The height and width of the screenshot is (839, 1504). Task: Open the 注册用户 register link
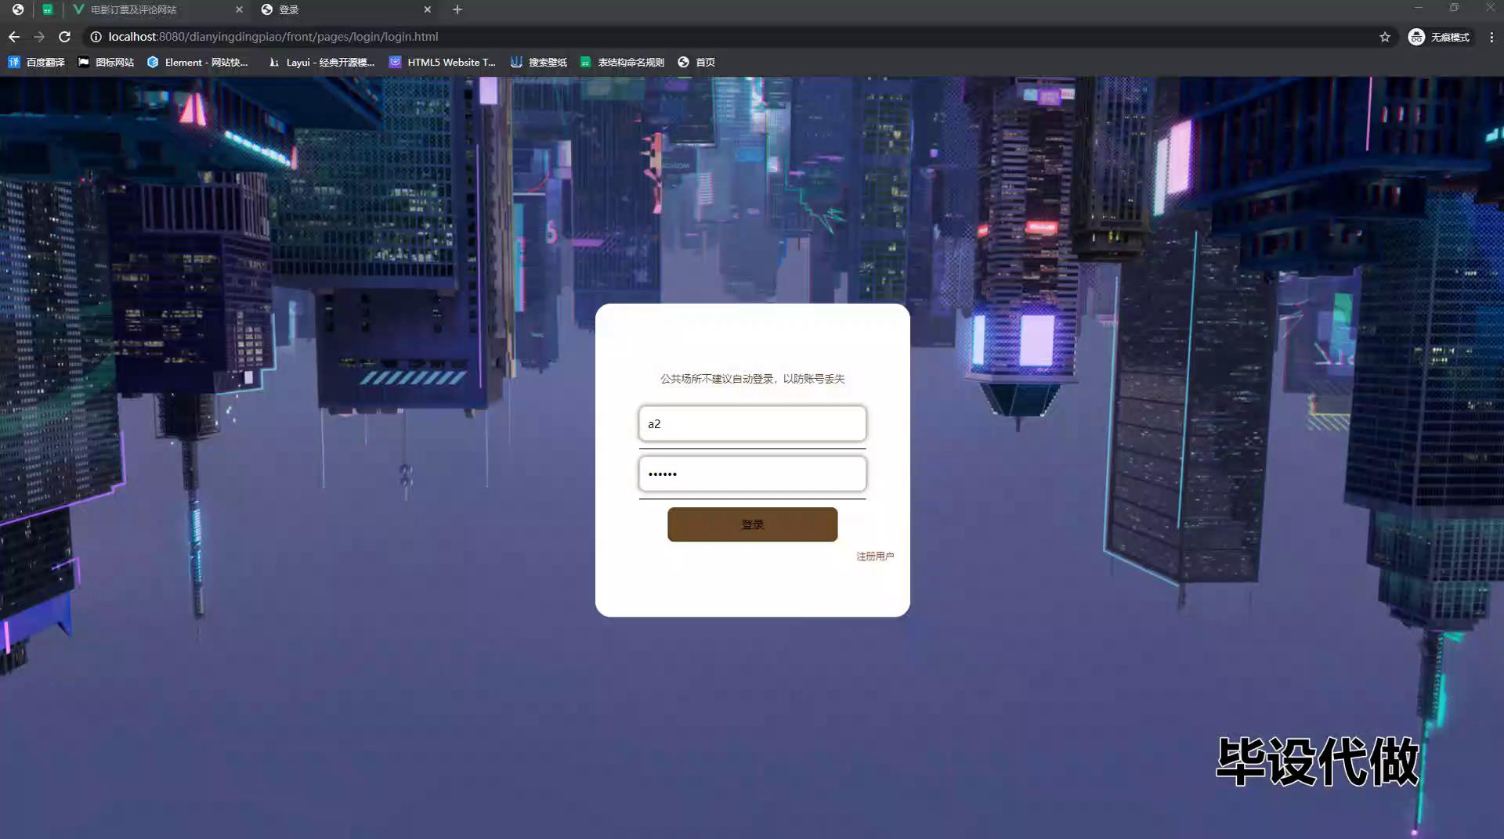coord(875,556)
